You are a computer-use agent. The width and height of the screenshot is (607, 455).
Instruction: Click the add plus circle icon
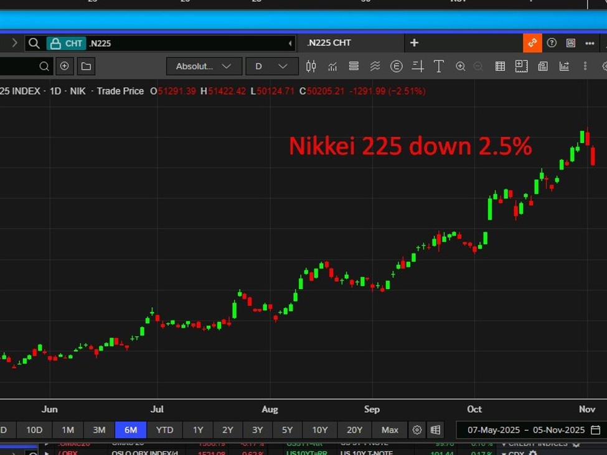coord(64,67)
